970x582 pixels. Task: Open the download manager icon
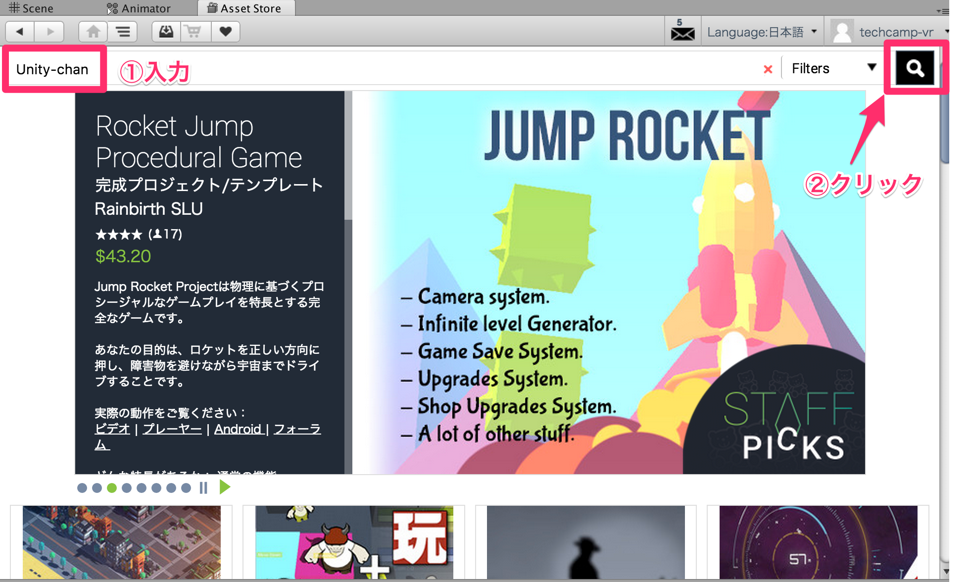coord(166,32)
